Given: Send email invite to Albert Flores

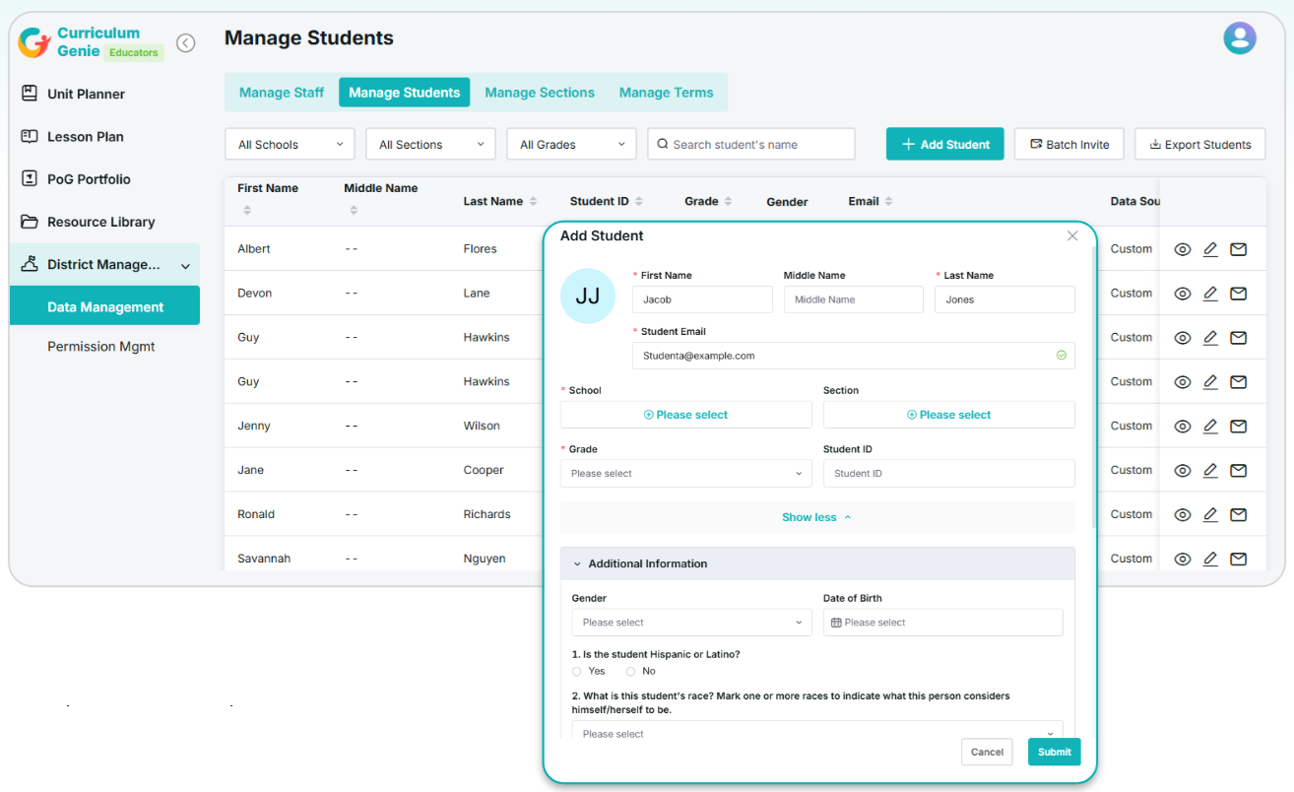Looking at the screenshot, I should [1239, 249].
